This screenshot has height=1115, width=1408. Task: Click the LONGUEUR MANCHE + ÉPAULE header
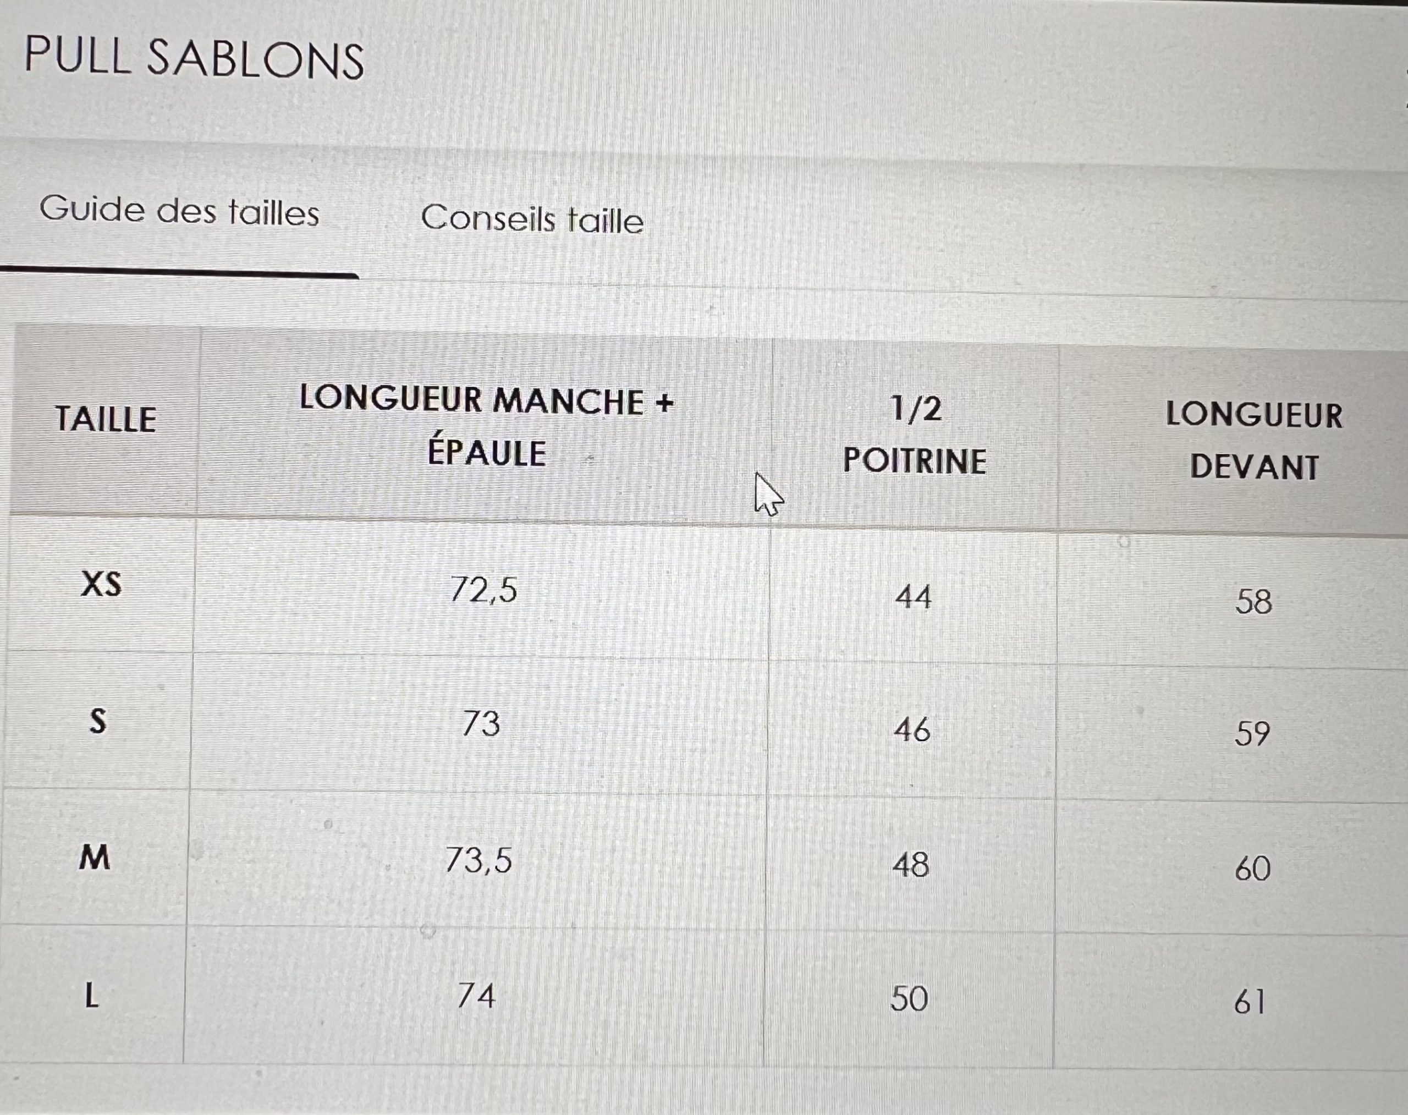point(486,426)
